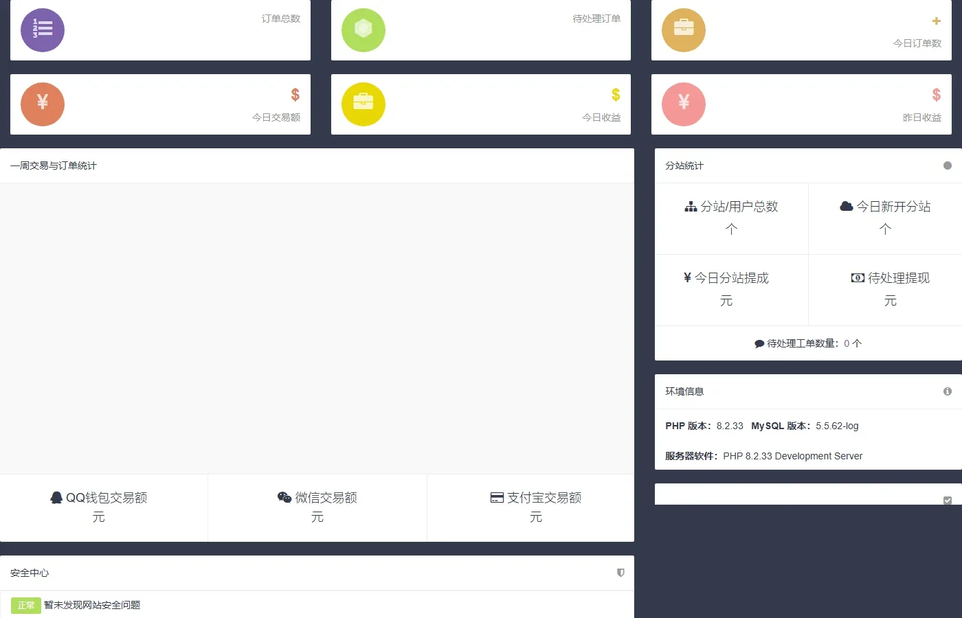Click the 今日收益 label
Screen dimensions: 962x618
coord(601,117)
